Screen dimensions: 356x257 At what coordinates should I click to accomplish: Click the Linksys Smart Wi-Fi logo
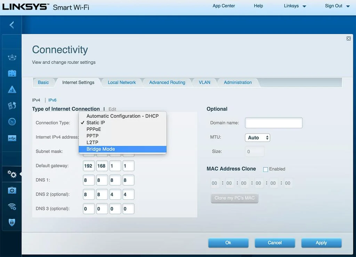click(46, 7)
